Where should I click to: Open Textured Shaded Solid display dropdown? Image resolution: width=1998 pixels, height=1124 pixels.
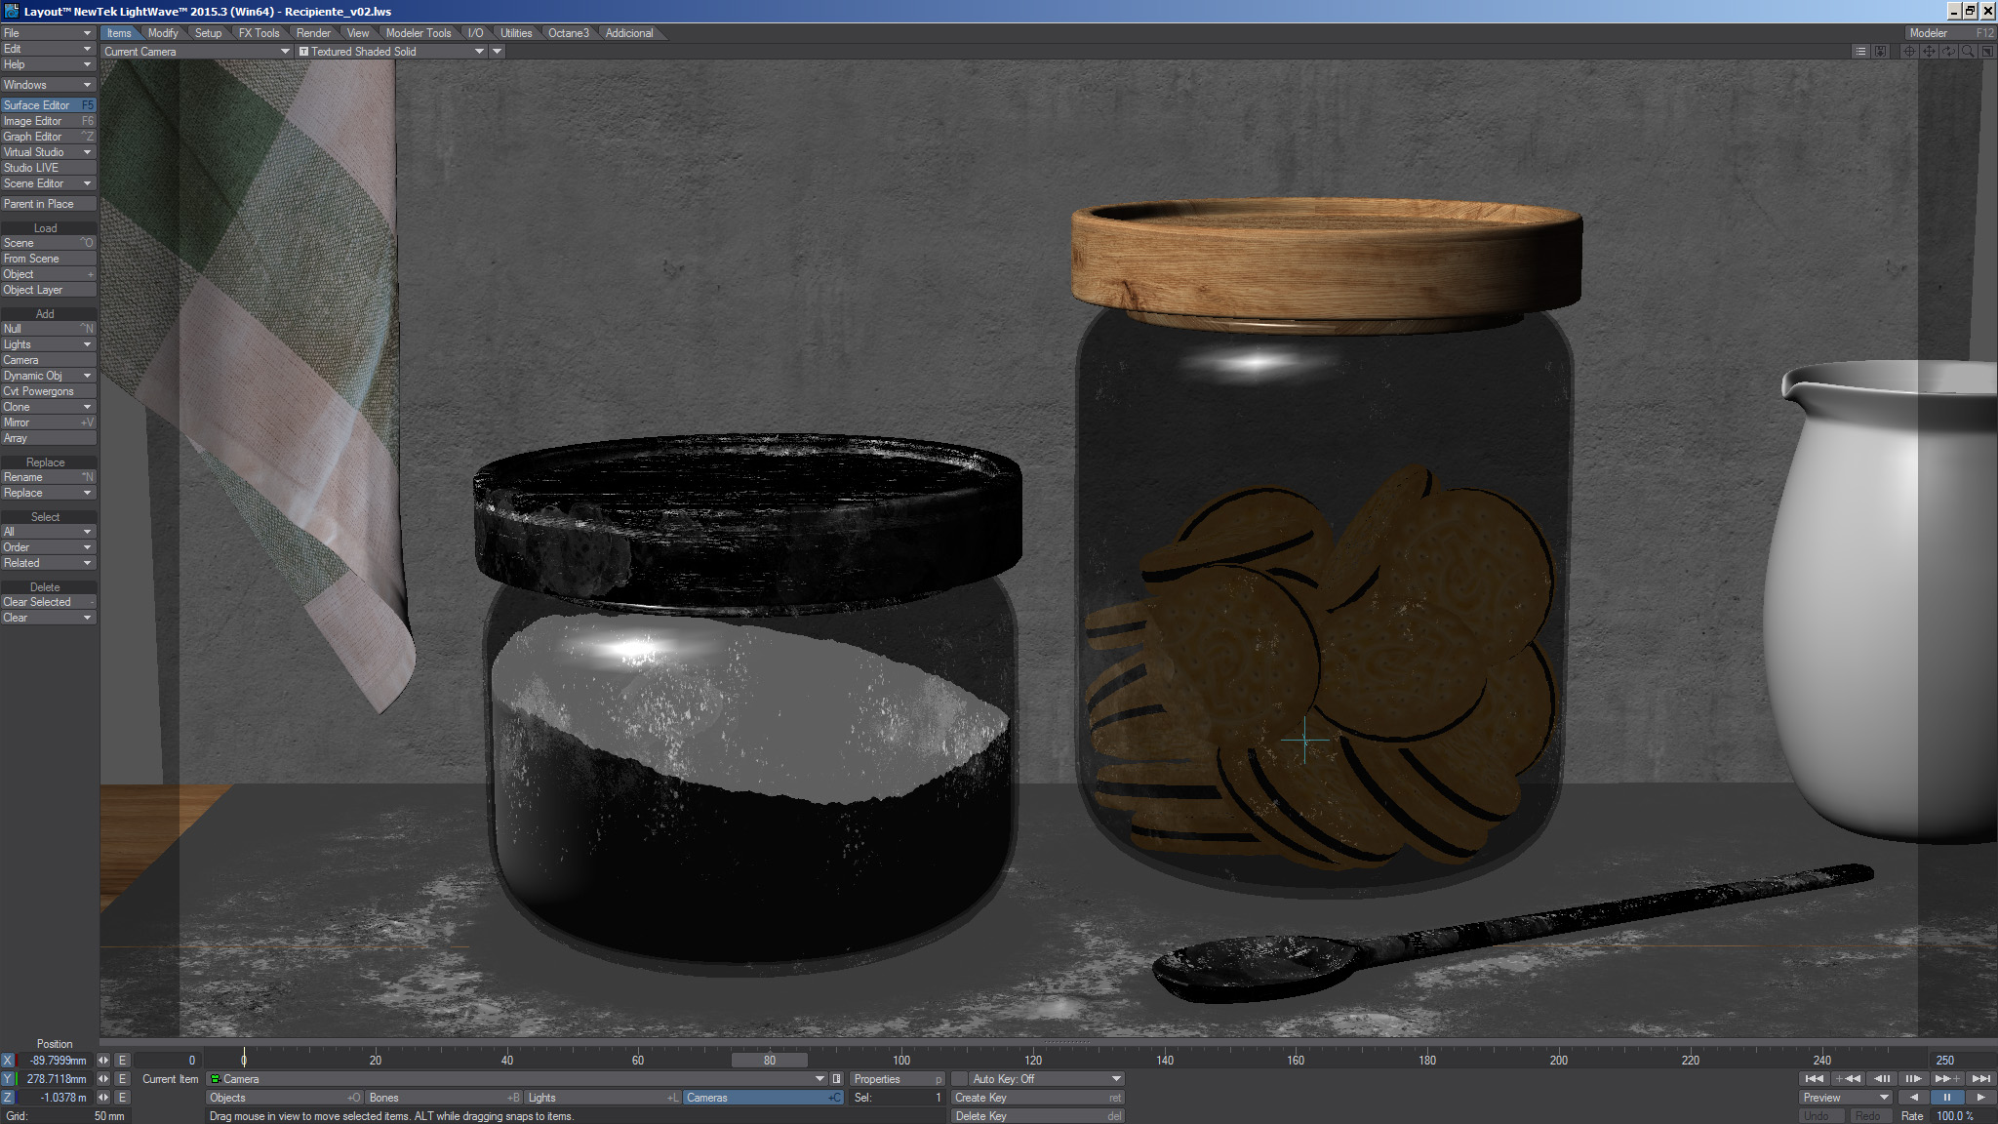click(x=391, y=51)
